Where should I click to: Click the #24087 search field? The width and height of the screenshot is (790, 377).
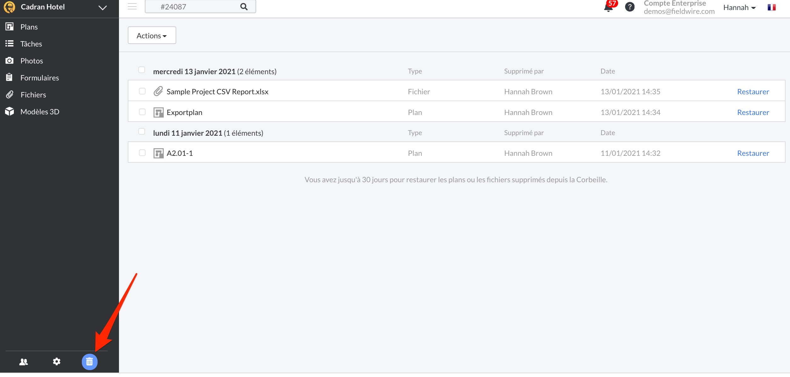point(200,7)
